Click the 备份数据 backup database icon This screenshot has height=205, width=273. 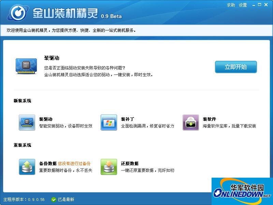27,167
